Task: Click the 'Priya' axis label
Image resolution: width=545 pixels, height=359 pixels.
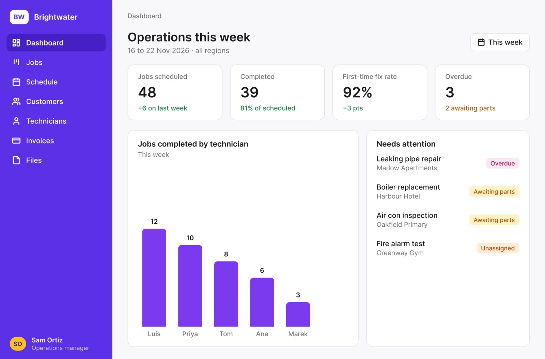Action: pyautogui.click(x=190, y=334)
